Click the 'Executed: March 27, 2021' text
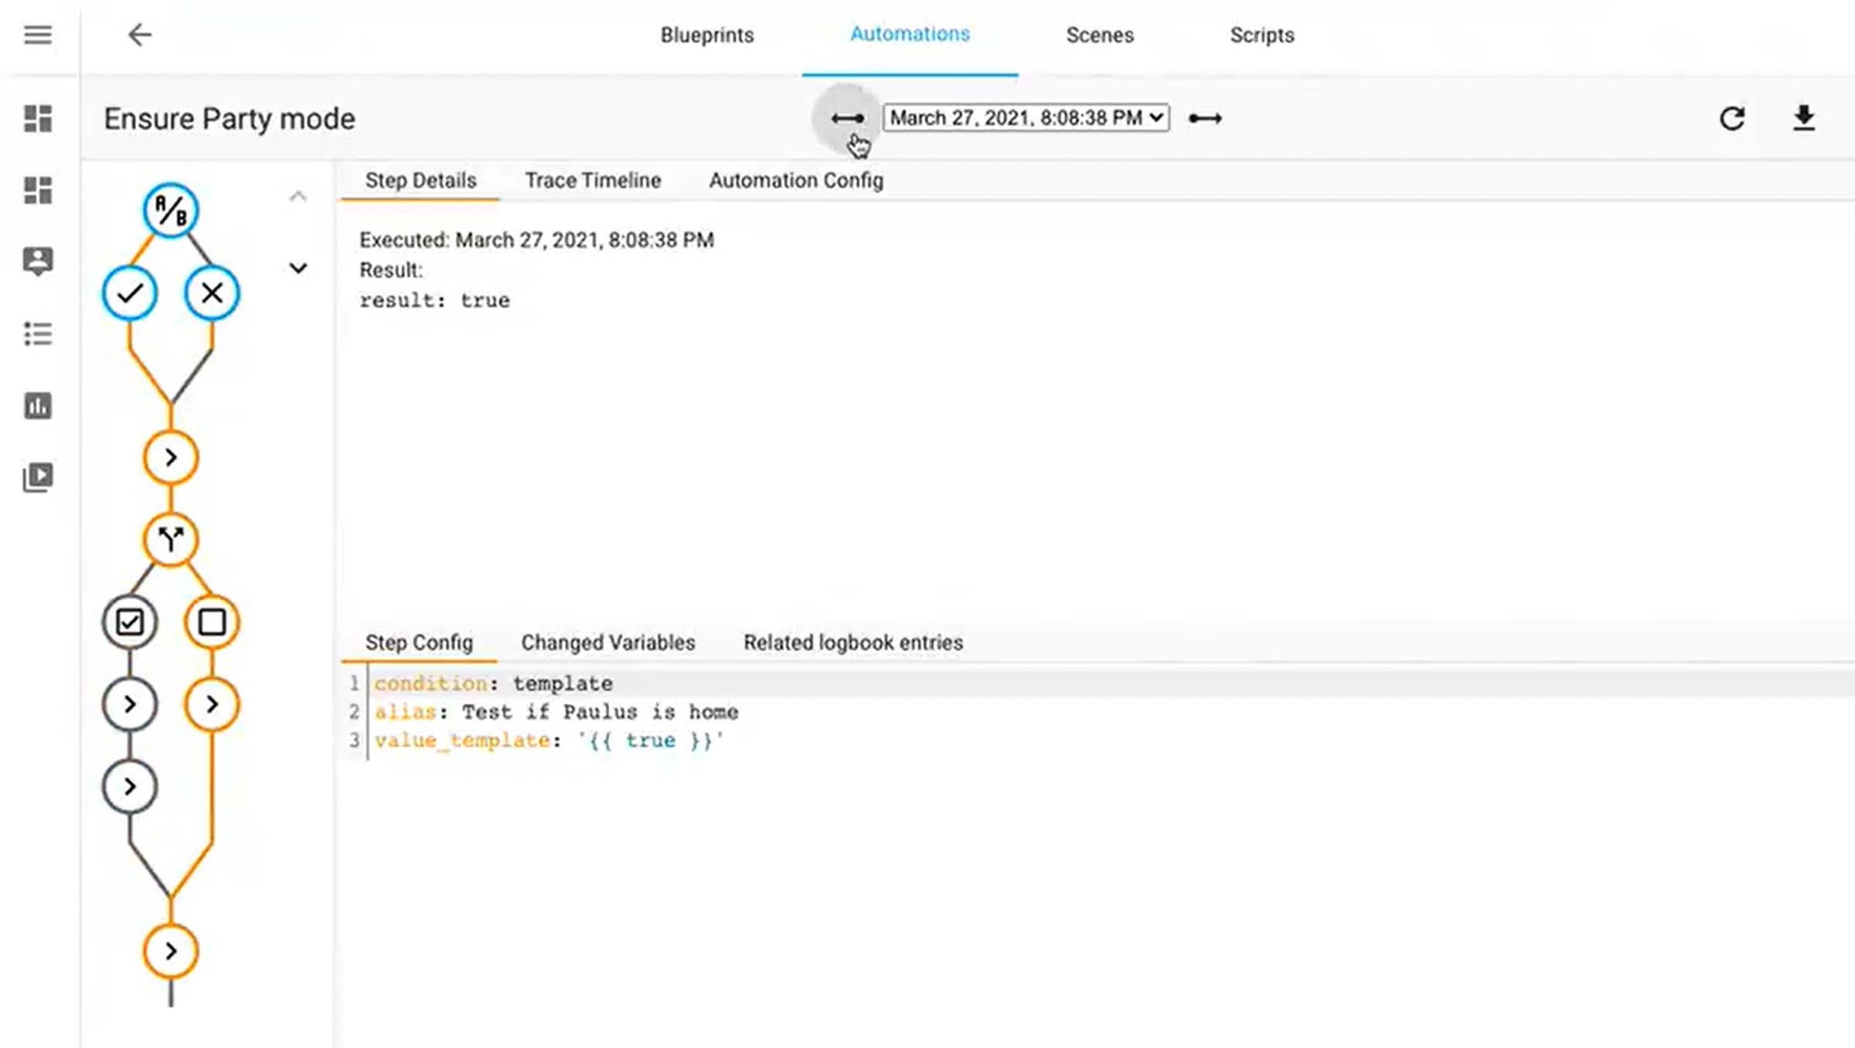The image size is (1855, 1048). [x=536, y=240]
